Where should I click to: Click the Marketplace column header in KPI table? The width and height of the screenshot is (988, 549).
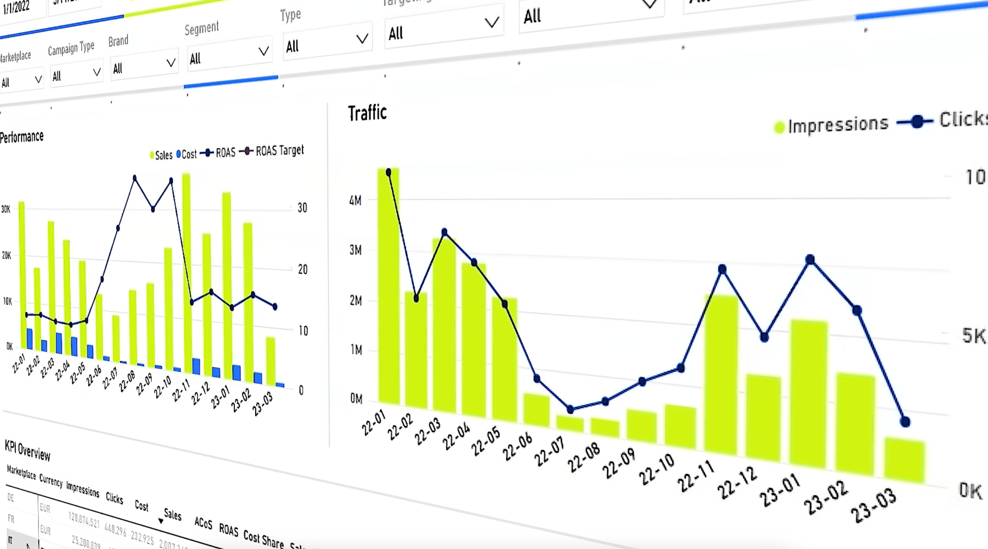[x=21, y=472]
